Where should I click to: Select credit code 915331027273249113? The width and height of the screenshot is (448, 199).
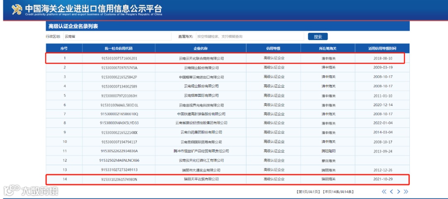pyautogui.click(x=119, y=170)
